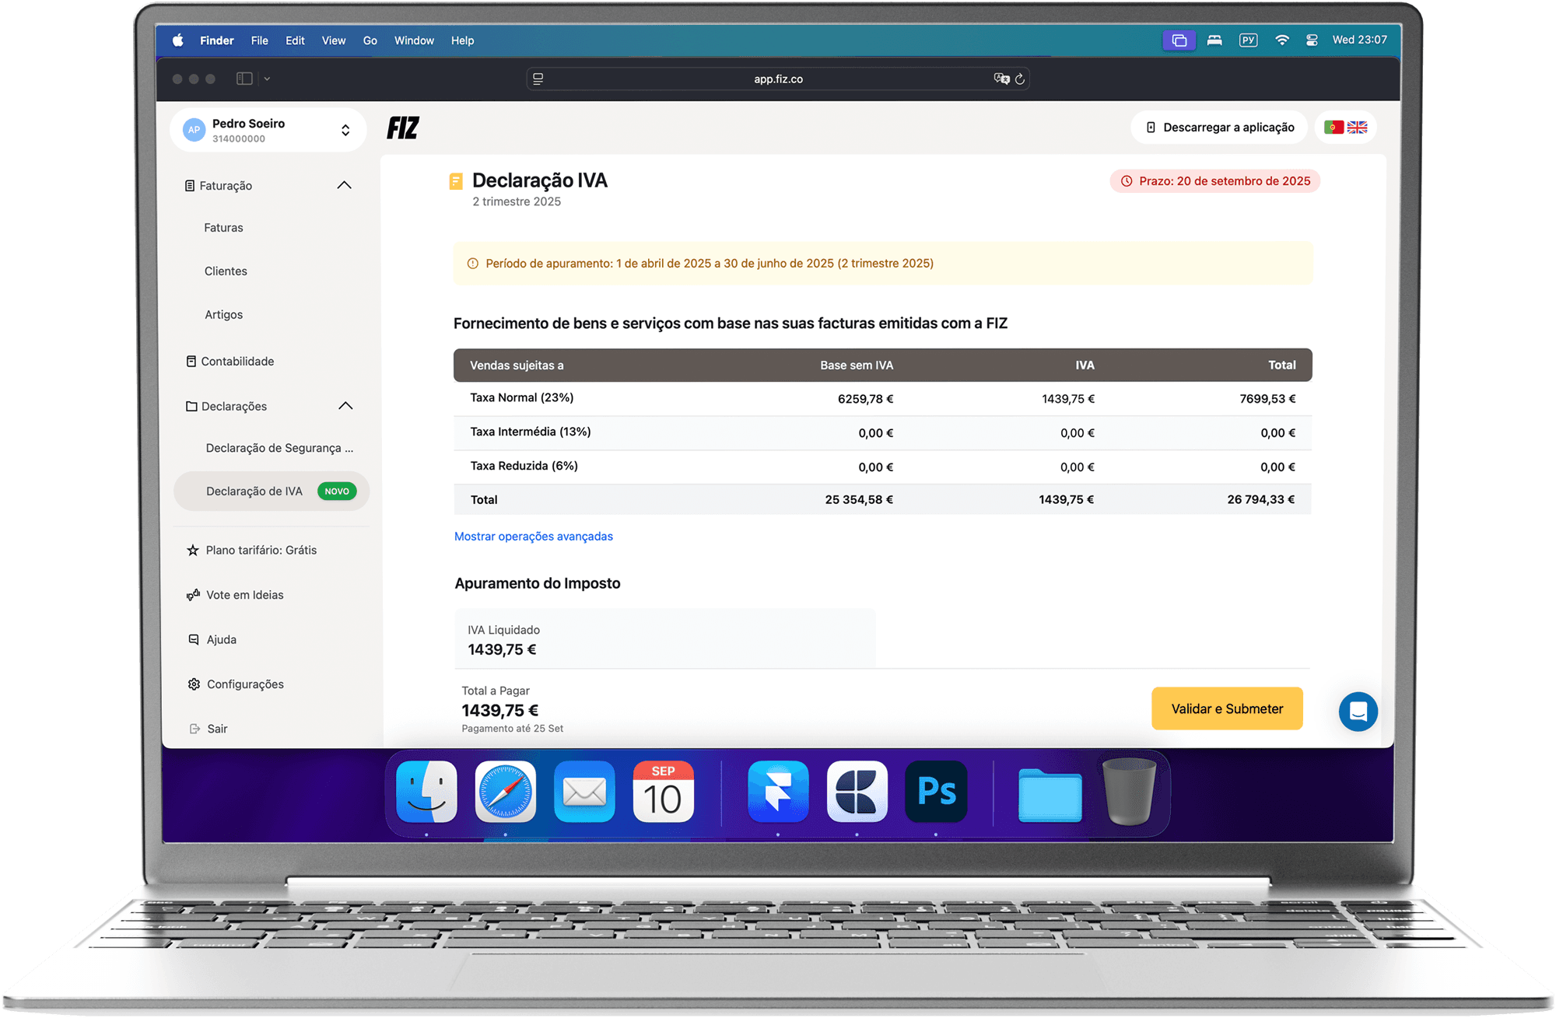Open macOS Control Center toggle icon

1312,40
